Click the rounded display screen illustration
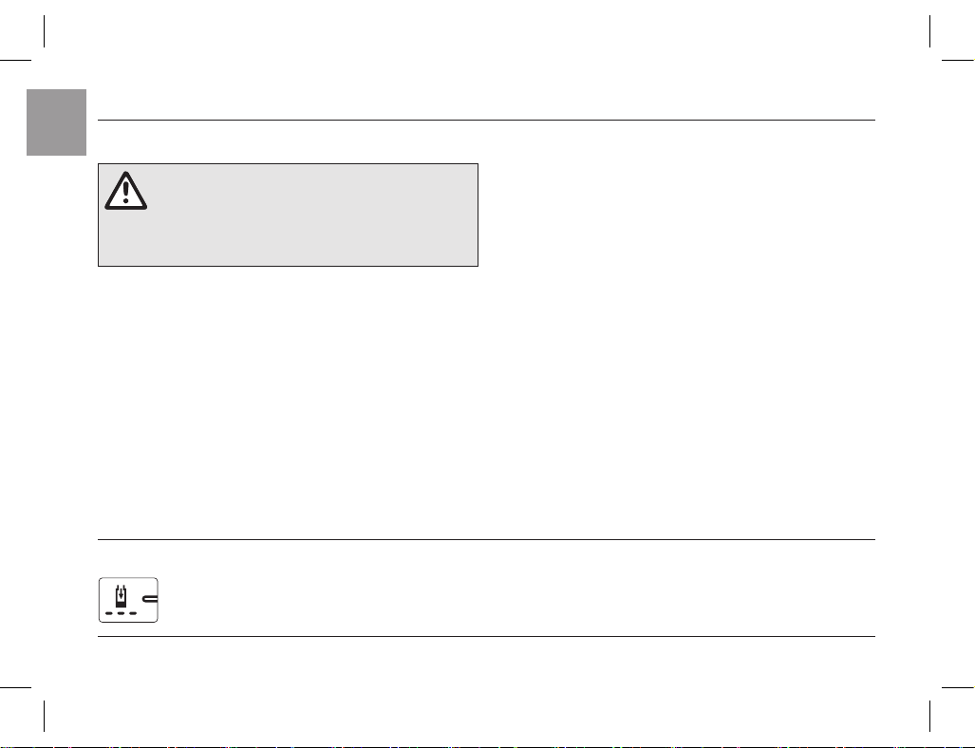975x748 pixels. tap(128, 600)
